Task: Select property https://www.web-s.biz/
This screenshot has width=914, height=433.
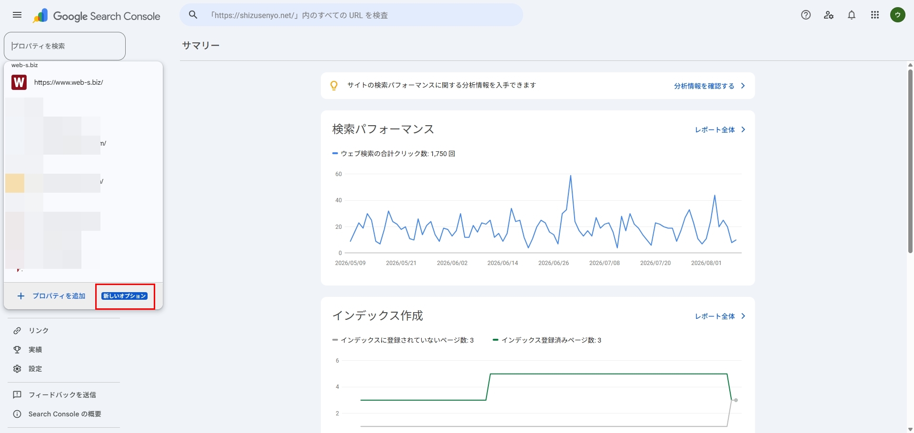Action: point(83,82)
